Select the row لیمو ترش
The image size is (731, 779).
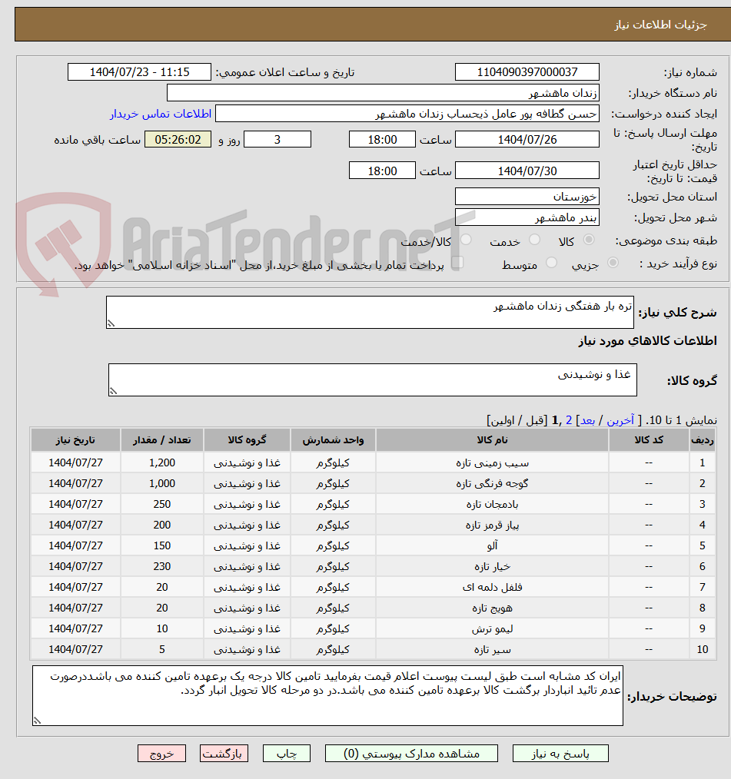[x=374, y=628]
